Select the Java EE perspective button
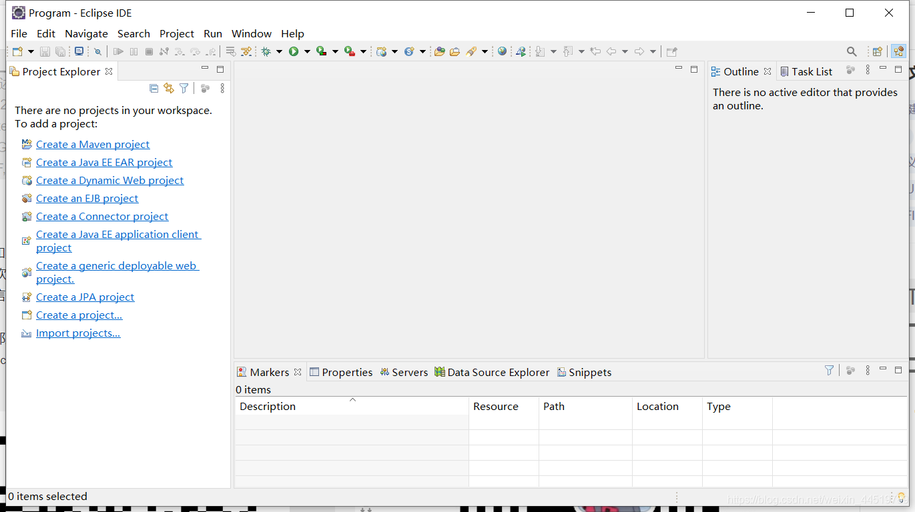 point(898,51)
